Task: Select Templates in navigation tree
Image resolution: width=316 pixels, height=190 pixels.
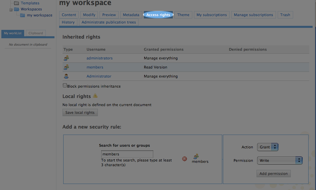Action: click(x=30, y=3)
